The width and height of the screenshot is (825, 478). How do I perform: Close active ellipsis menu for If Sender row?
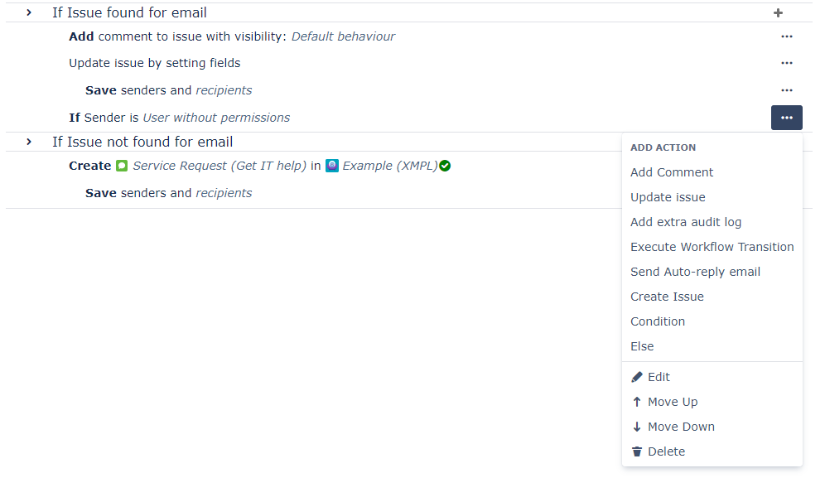[787, 118]
